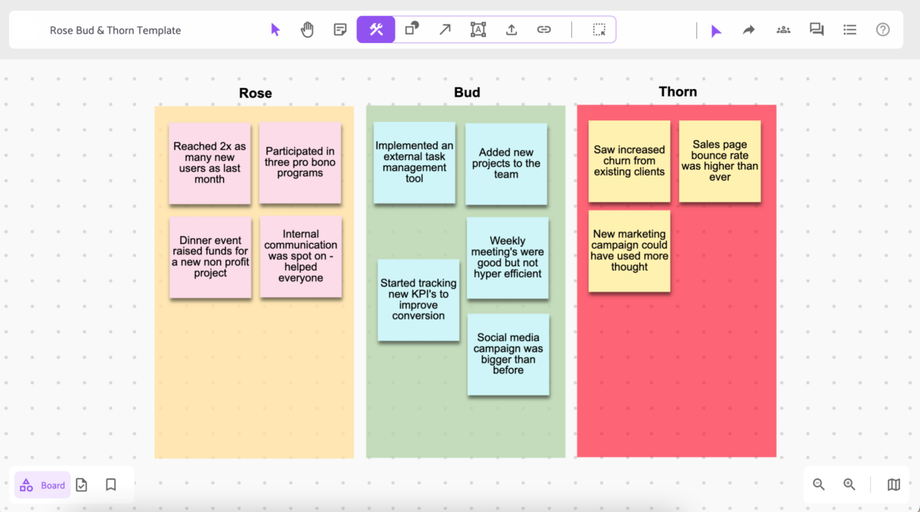
Task: Open the minimap icon at bottom right
Action: point(893,484)
